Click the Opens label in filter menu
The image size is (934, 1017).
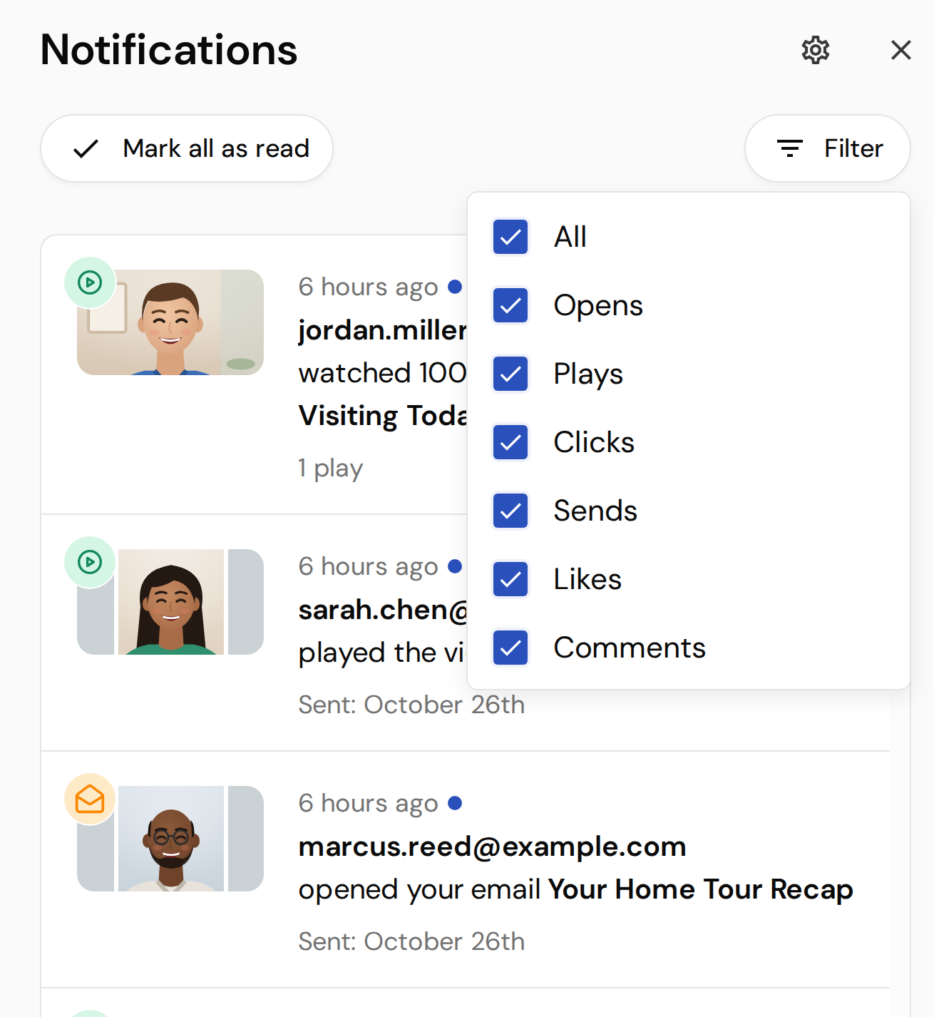598,305
